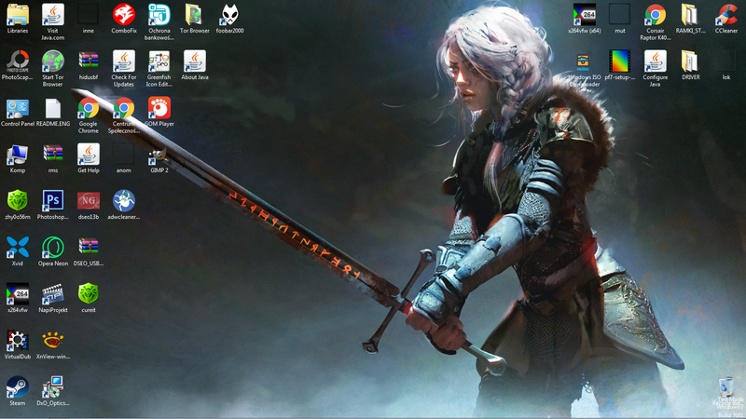Image resolution: width=746 pixels, height=419 pixels.
Task: Launch the VirtualDub shortcut
Action: (18, 341)
